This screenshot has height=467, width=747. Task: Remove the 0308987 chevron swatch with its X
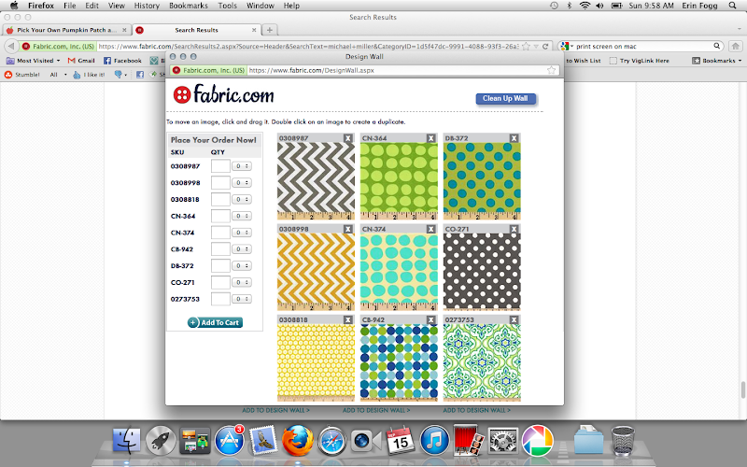tap(348, 138)
